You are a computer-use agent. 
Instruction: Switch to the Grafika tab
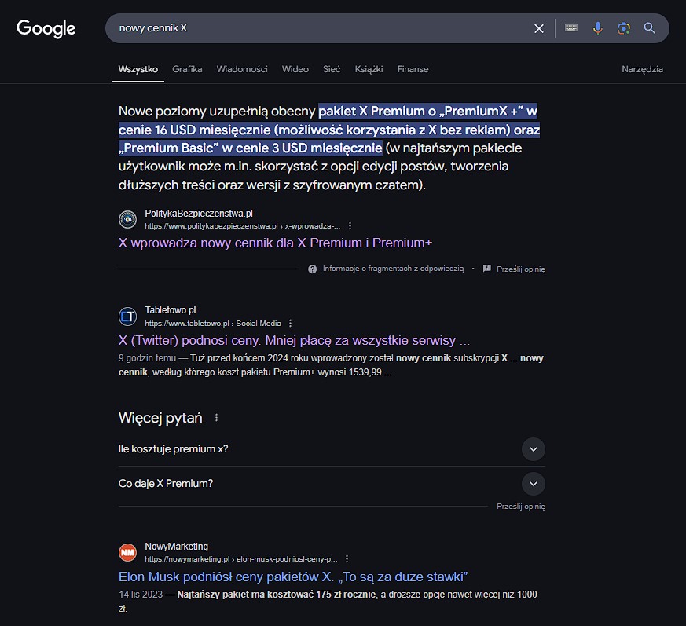click(187, 69)
